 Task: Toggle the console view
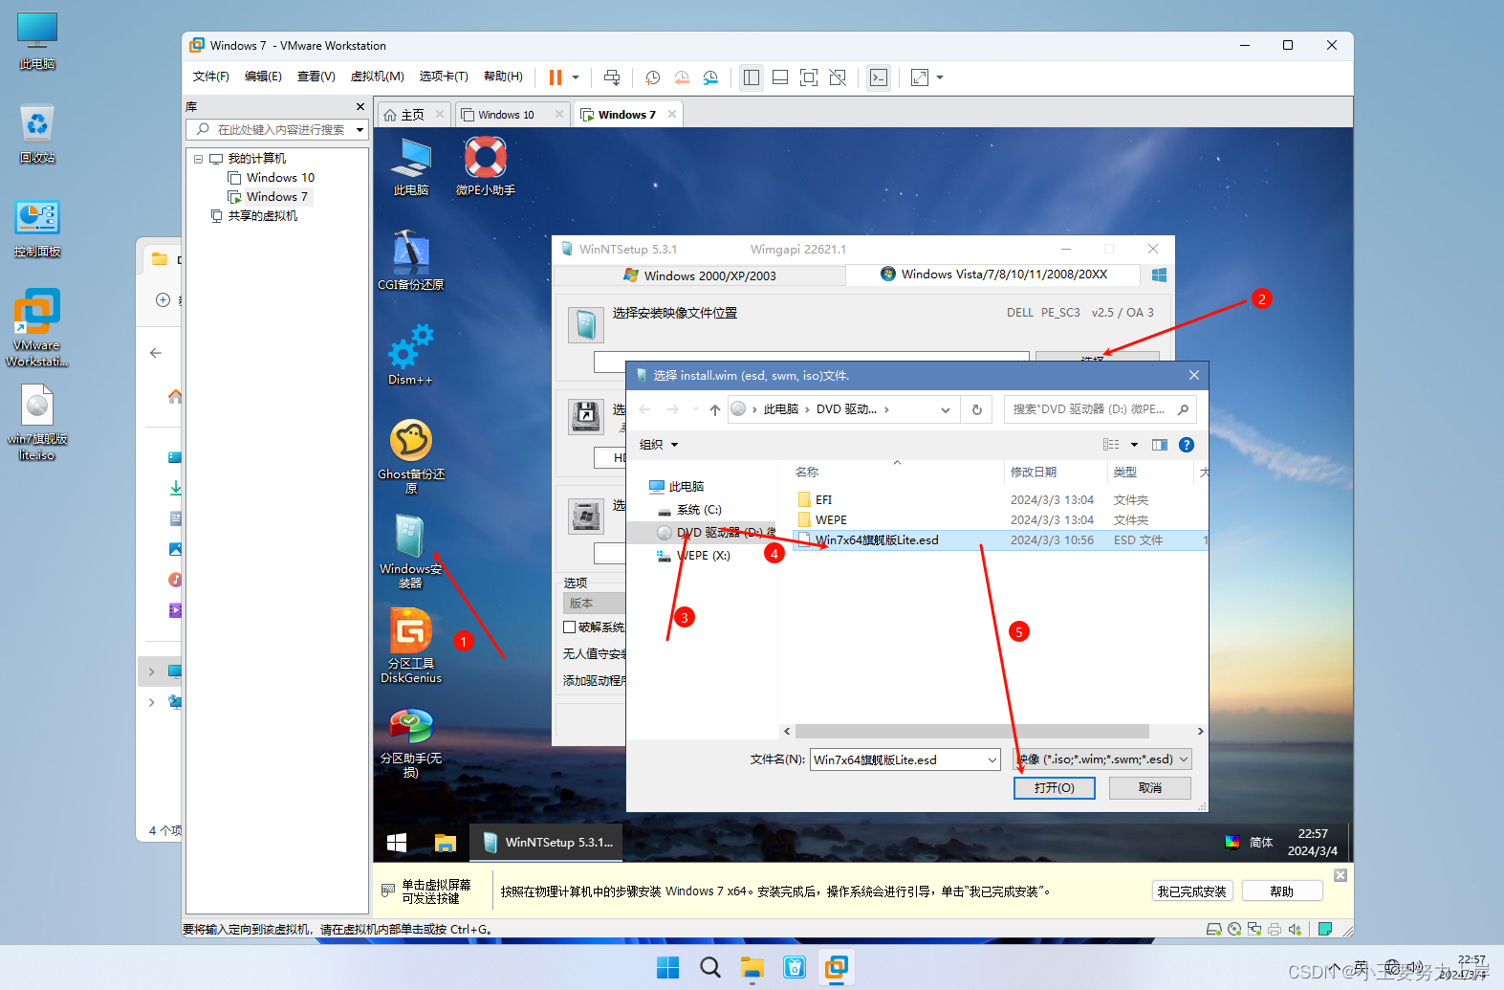click(879, 77)
